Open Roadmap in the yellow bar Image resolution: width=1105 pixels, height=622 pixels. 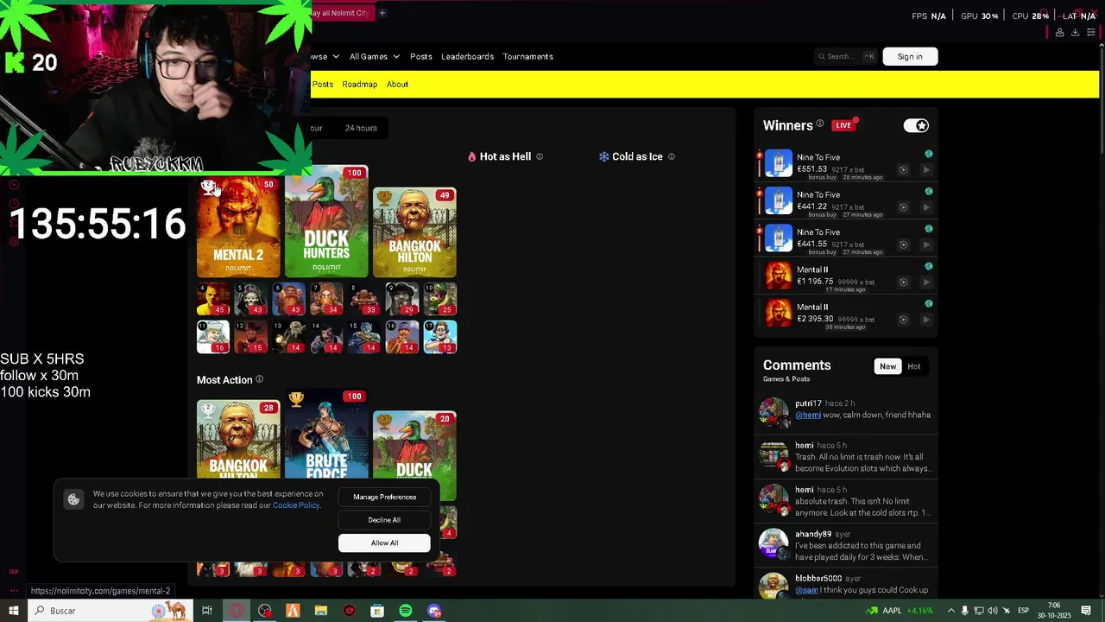tap(359, 84)
